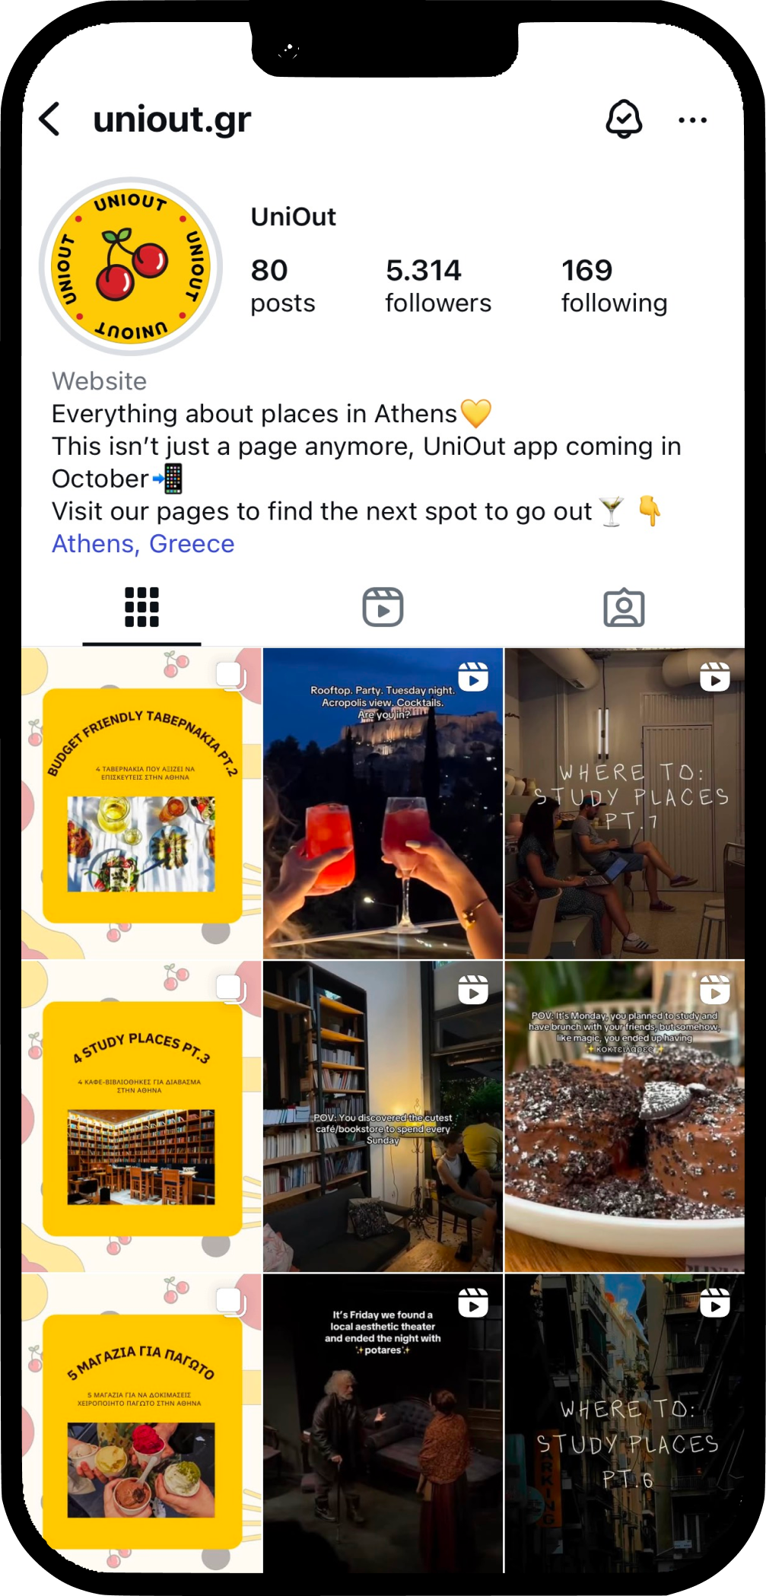The image size is (766, 1596).
Task: Open the ice cream shops carousel post
Action: click(x=141, y=1424)
